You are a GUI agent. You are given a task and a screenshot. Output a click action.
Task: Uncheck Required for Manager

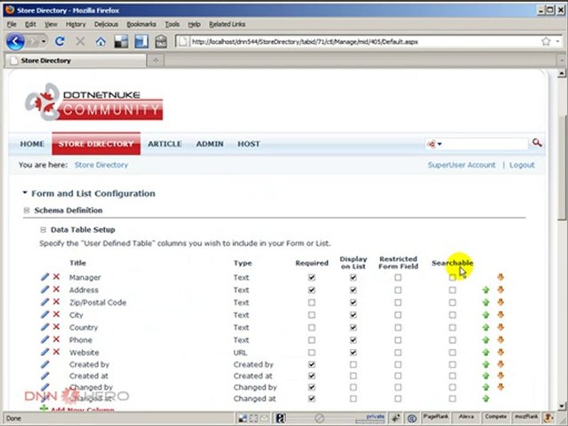pos(312,277)
